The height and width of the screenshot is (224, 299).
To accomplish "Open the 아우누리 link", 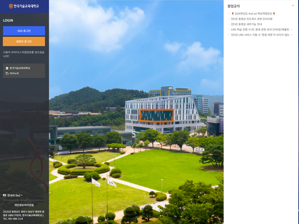I will 14,74.
